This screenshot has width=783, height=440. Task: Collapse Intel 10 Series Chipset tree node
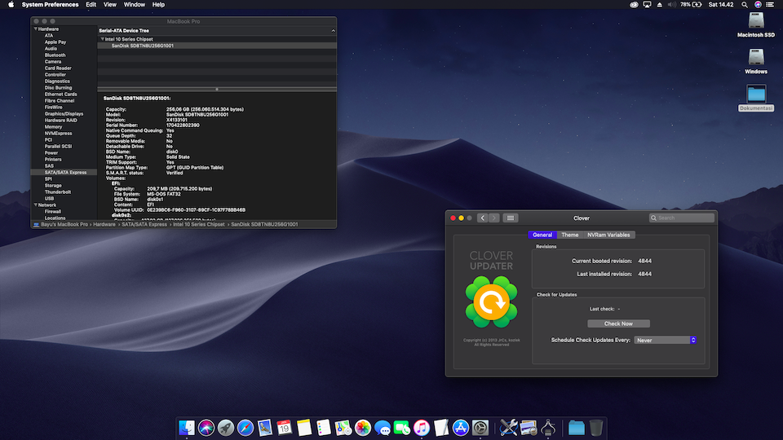click(103, 39)
